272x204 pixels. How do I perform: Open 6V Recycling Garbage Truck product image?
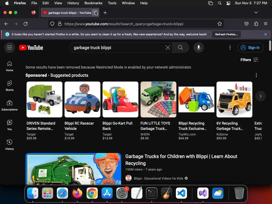[x=234, y=99]
